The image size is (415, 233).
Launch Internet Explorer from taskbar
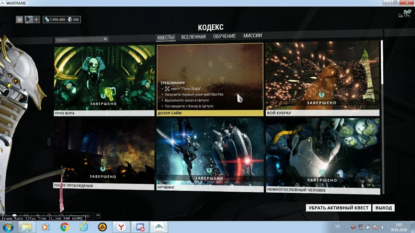click(x=84, y=227)
